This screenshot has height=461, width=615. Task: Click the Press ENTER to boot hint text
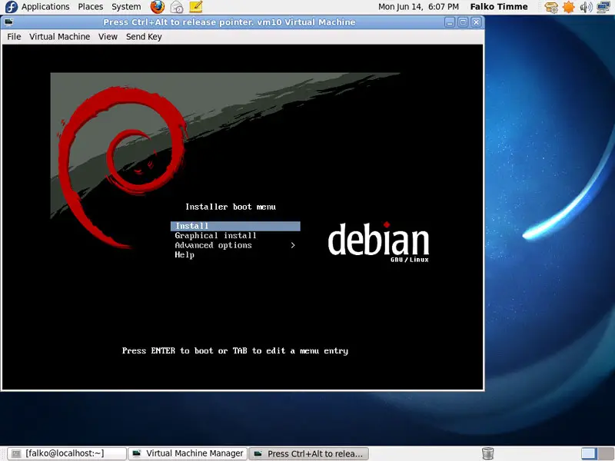(235, 351)
